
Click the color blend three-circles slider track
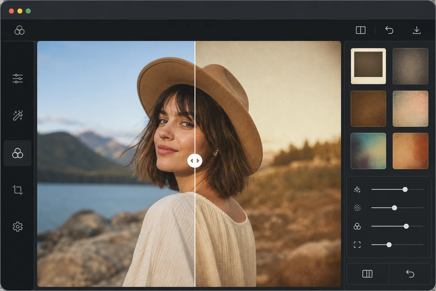click(397, 226)
